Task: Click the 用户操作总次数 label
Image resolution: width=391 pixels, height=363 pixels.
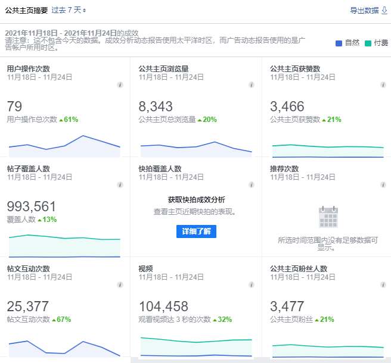Action: tap(32, 120)
